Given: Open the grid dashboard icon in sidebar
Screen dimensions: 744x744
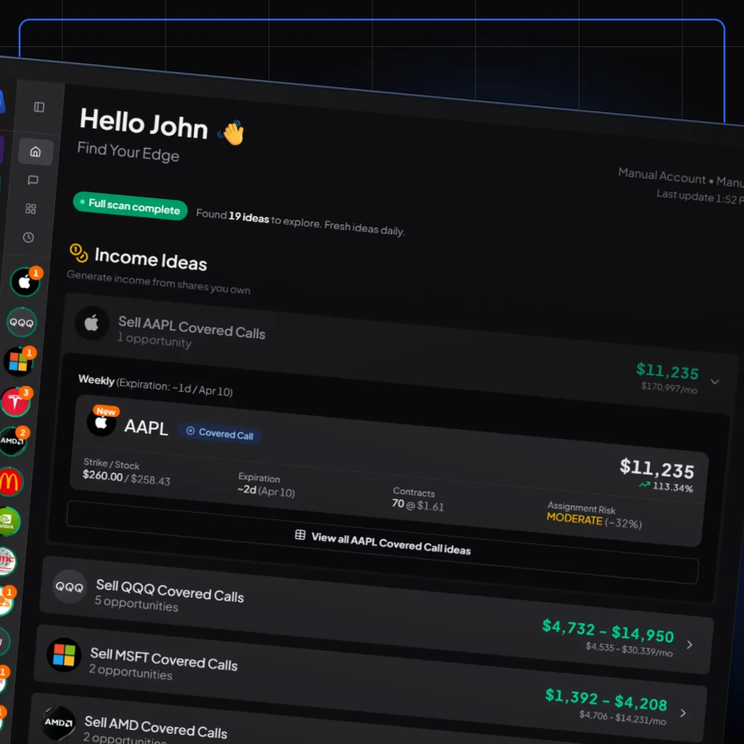Looking at the screenshot, I should tap(31, 208).
